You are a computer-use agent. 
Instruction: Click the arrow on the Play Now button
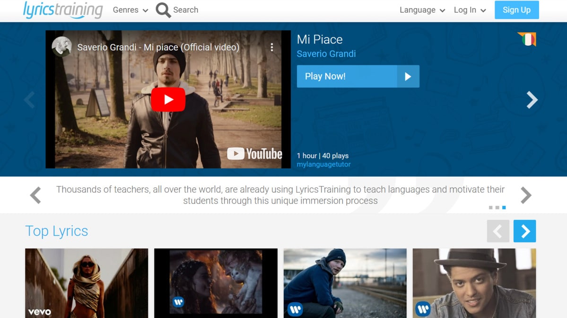[408, 76]
